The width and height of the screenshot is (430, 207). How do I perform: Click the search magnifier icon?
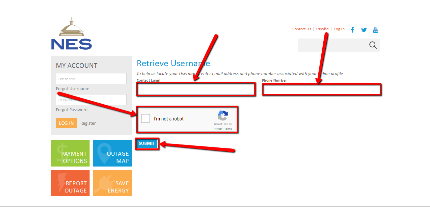pos(372,45)
